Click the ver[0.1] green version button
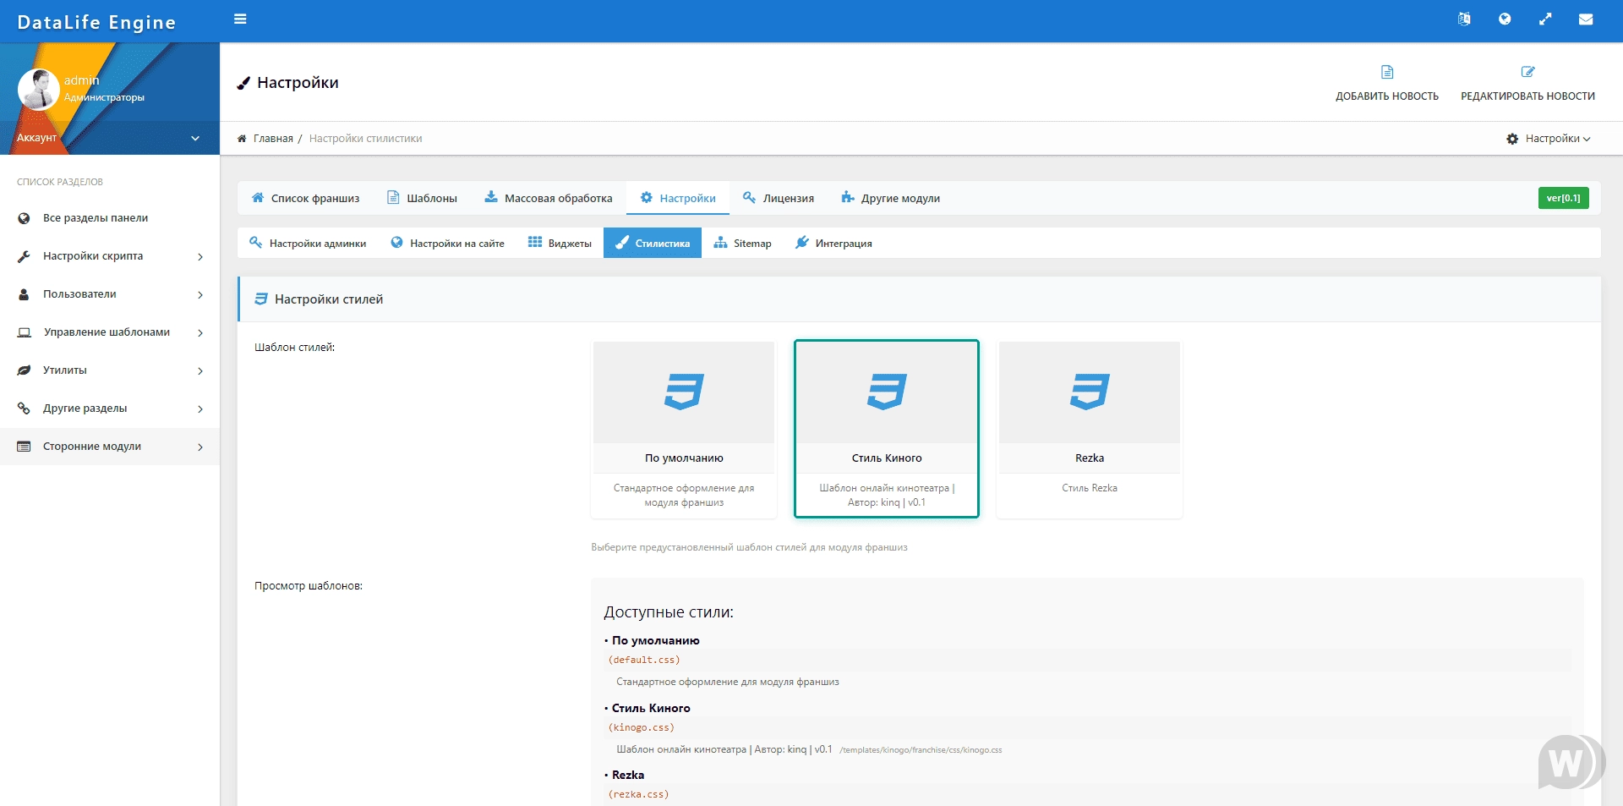This screenshot has height=806, width=1623. (x=1563, y=198)
